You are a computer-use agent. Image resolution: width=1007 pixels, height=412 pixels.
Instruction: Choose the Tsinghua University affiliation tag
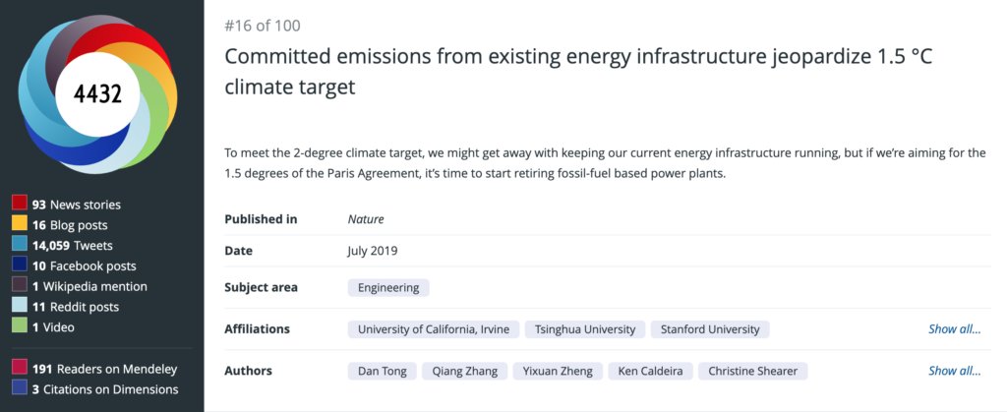point(583,329)
